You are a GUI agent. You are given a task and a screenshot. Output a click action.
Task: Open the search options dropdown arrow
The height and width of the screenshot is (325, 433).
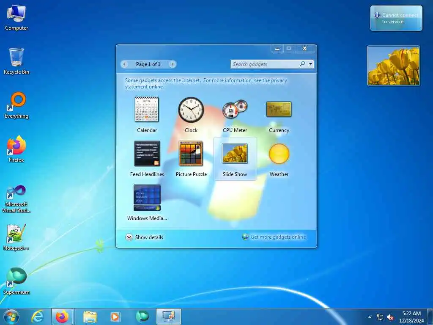pos(311,64)
